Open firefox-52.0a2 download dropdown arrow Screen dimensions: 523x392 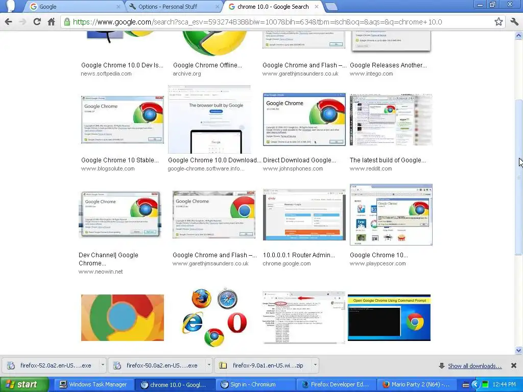(x=103, y=365)
